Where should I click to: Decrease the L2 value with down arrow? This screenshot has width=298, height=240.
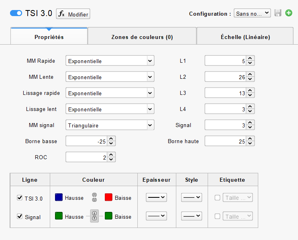[251, 79]
